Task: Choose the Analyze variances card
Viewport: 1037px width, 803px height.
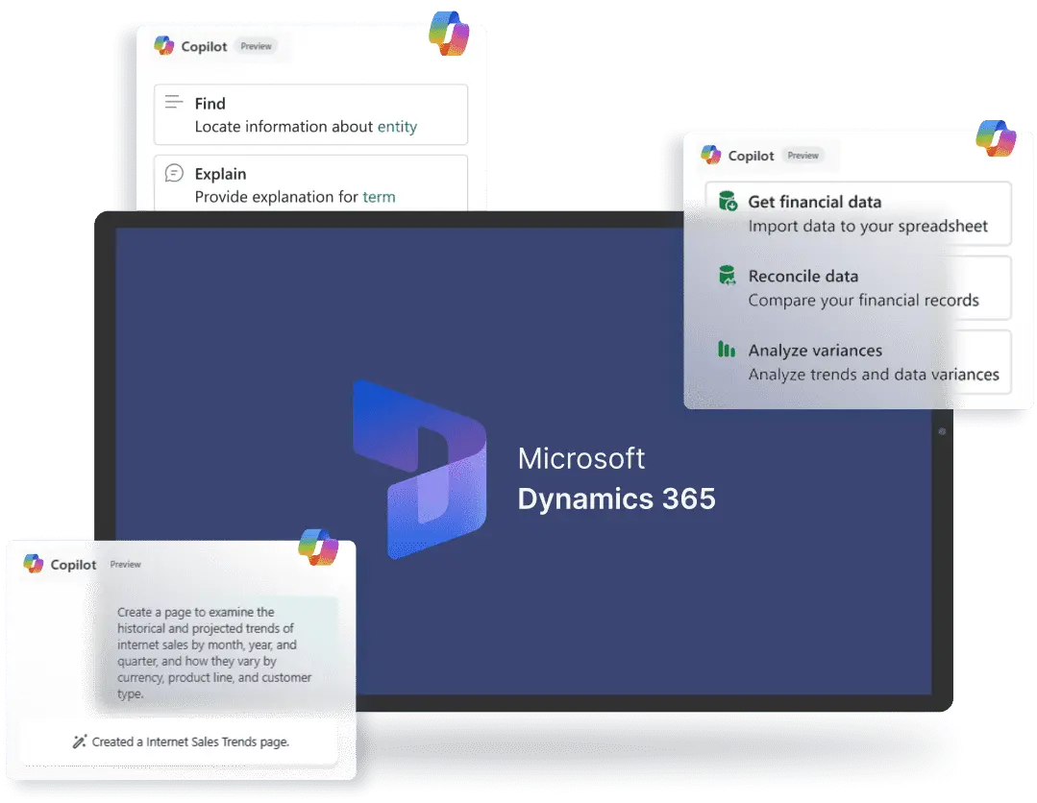Action: [858, 362]
